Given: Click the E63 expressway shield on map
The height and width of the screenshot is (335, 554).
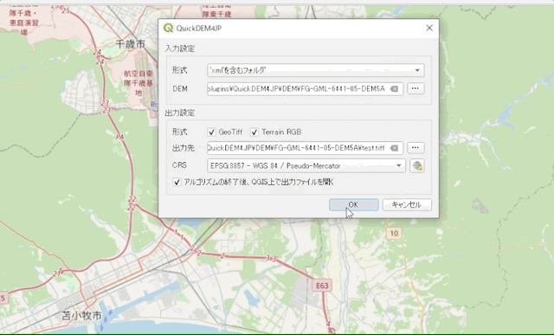Looking at the screenshot, I should (322, 286).
